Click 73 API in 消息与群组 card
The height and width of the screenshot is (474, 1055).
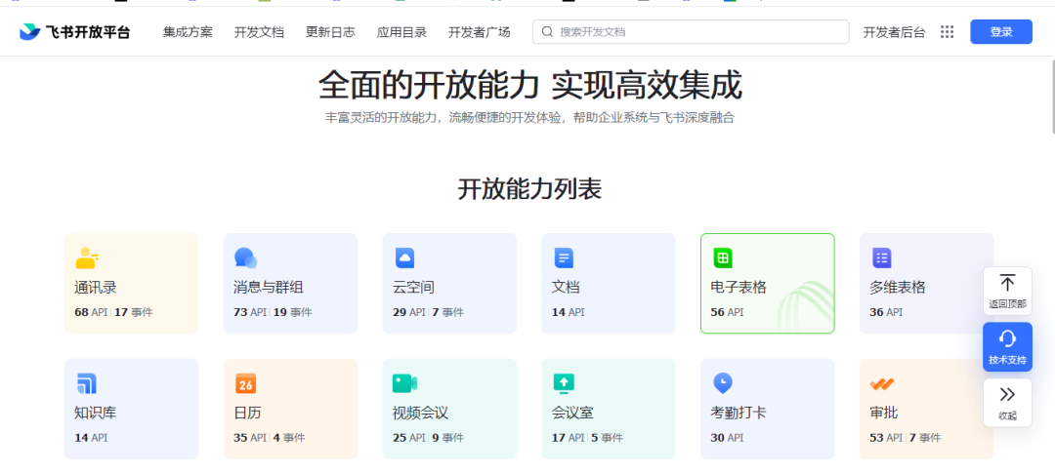click(250, 312)
